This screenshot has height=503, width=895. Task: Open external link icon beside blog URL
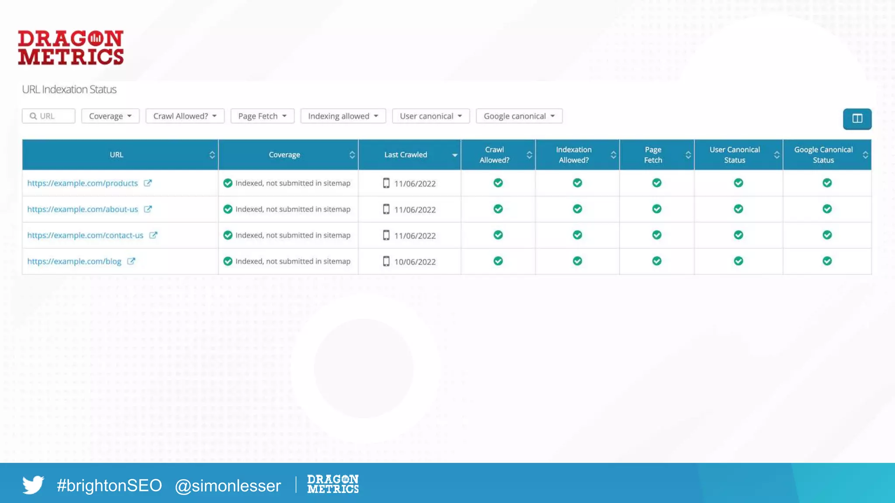(131, 261)
